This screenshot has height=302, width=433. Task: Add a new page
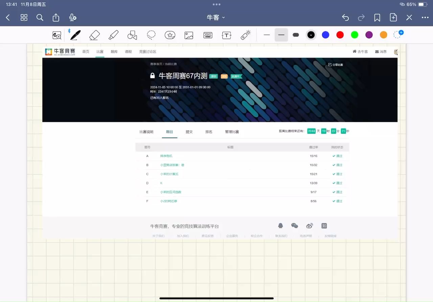coord(393,18)
